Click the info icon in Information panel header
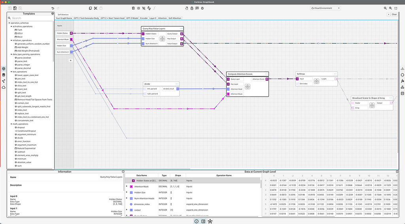The image size is (405, 224). [x=123, y=171]
